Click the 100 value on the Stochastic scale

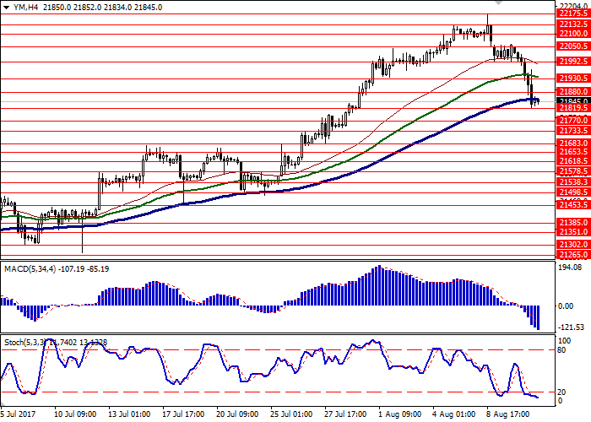point(564,341)
